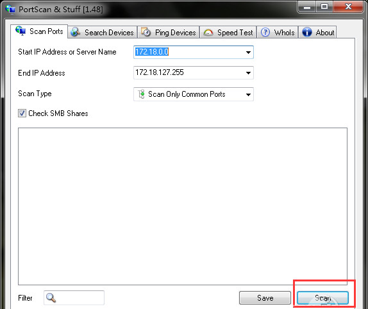
Task: Click the traffic-light icon in Scan Type box
Action: (141, 94)
